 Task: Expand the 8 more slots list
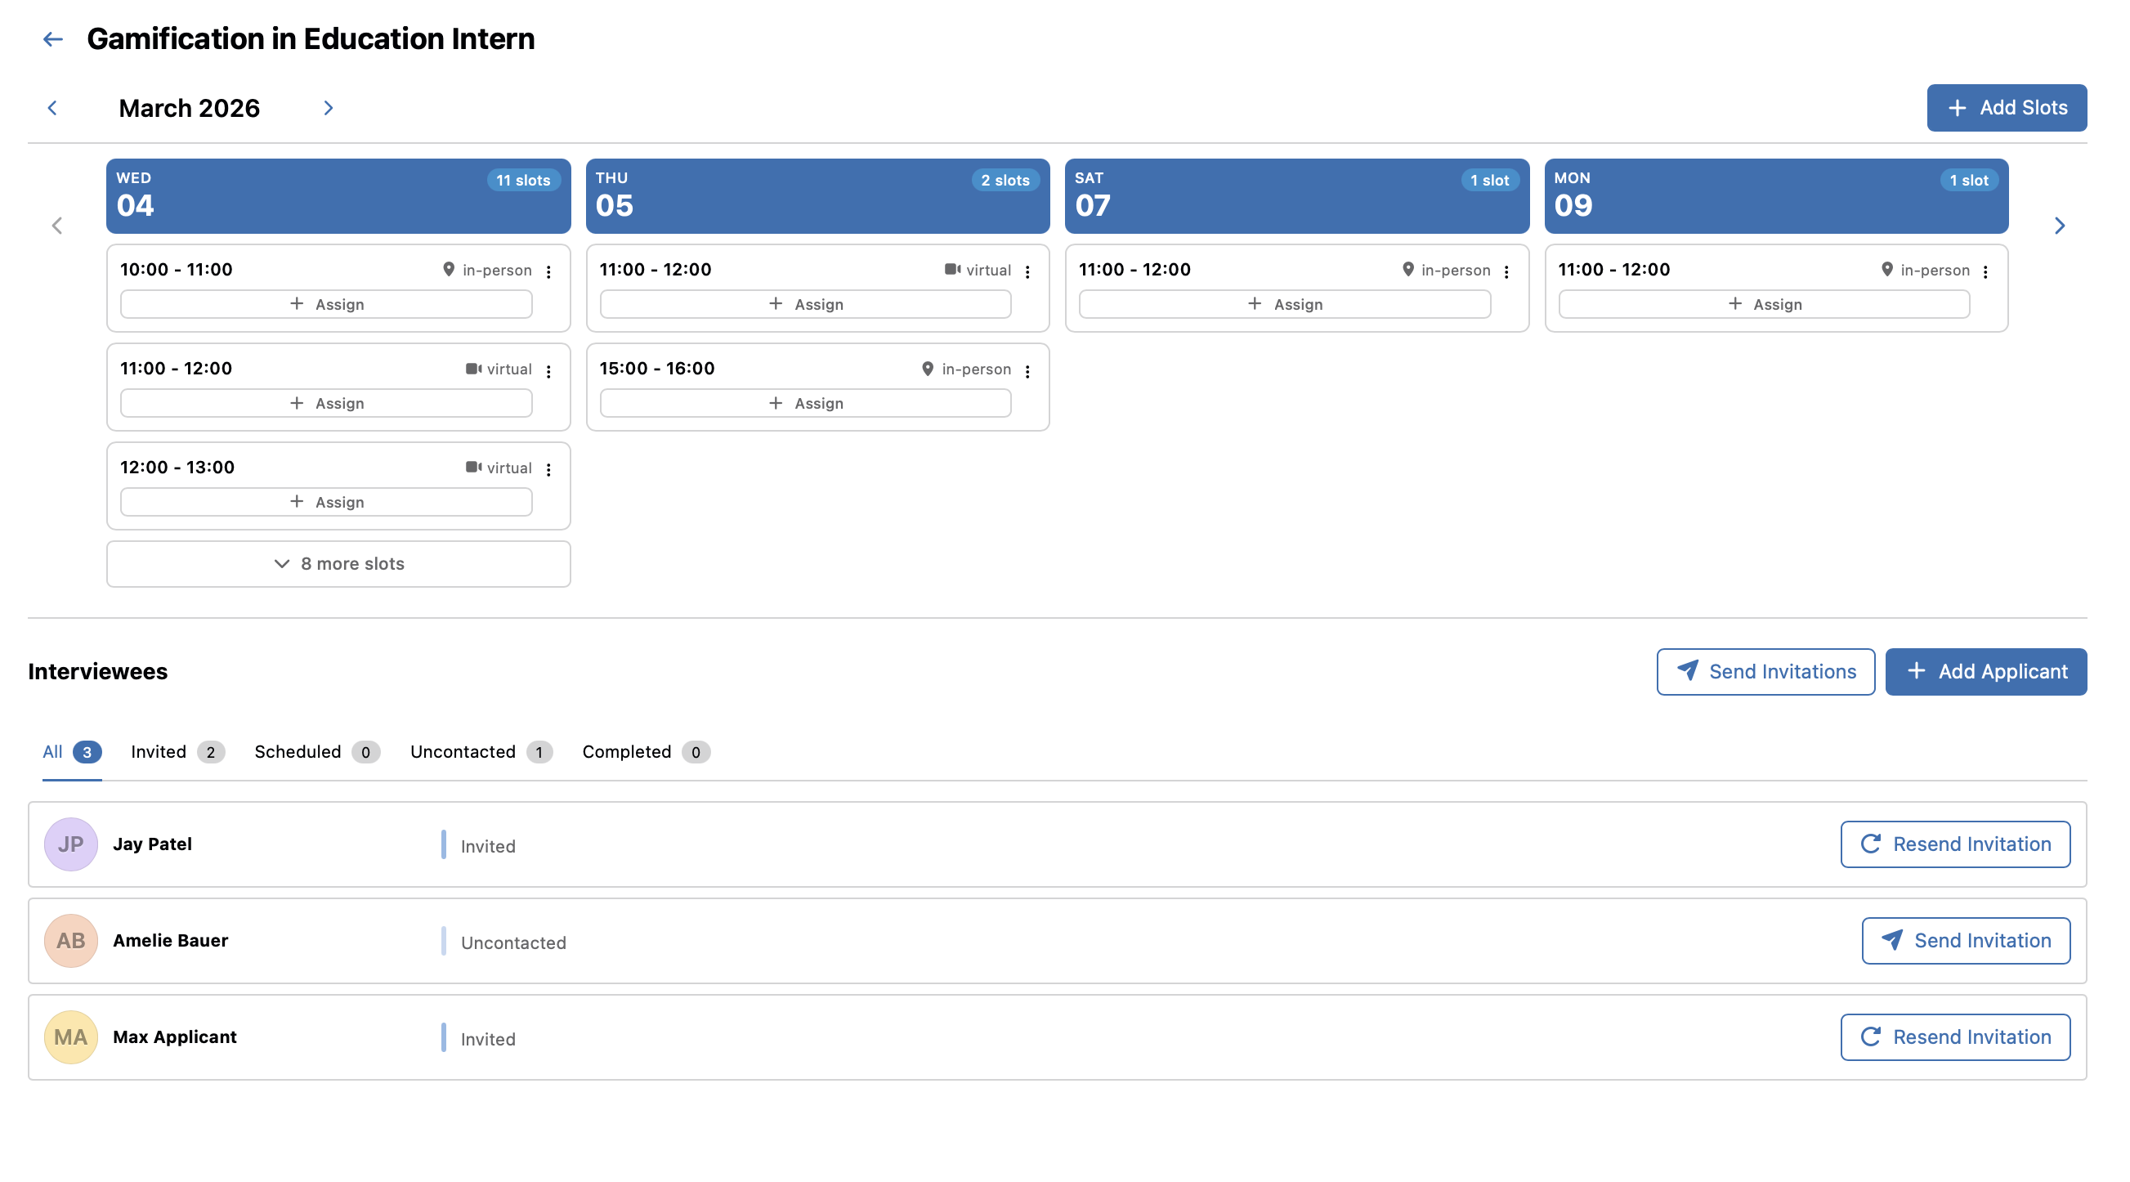coord(338,564)
